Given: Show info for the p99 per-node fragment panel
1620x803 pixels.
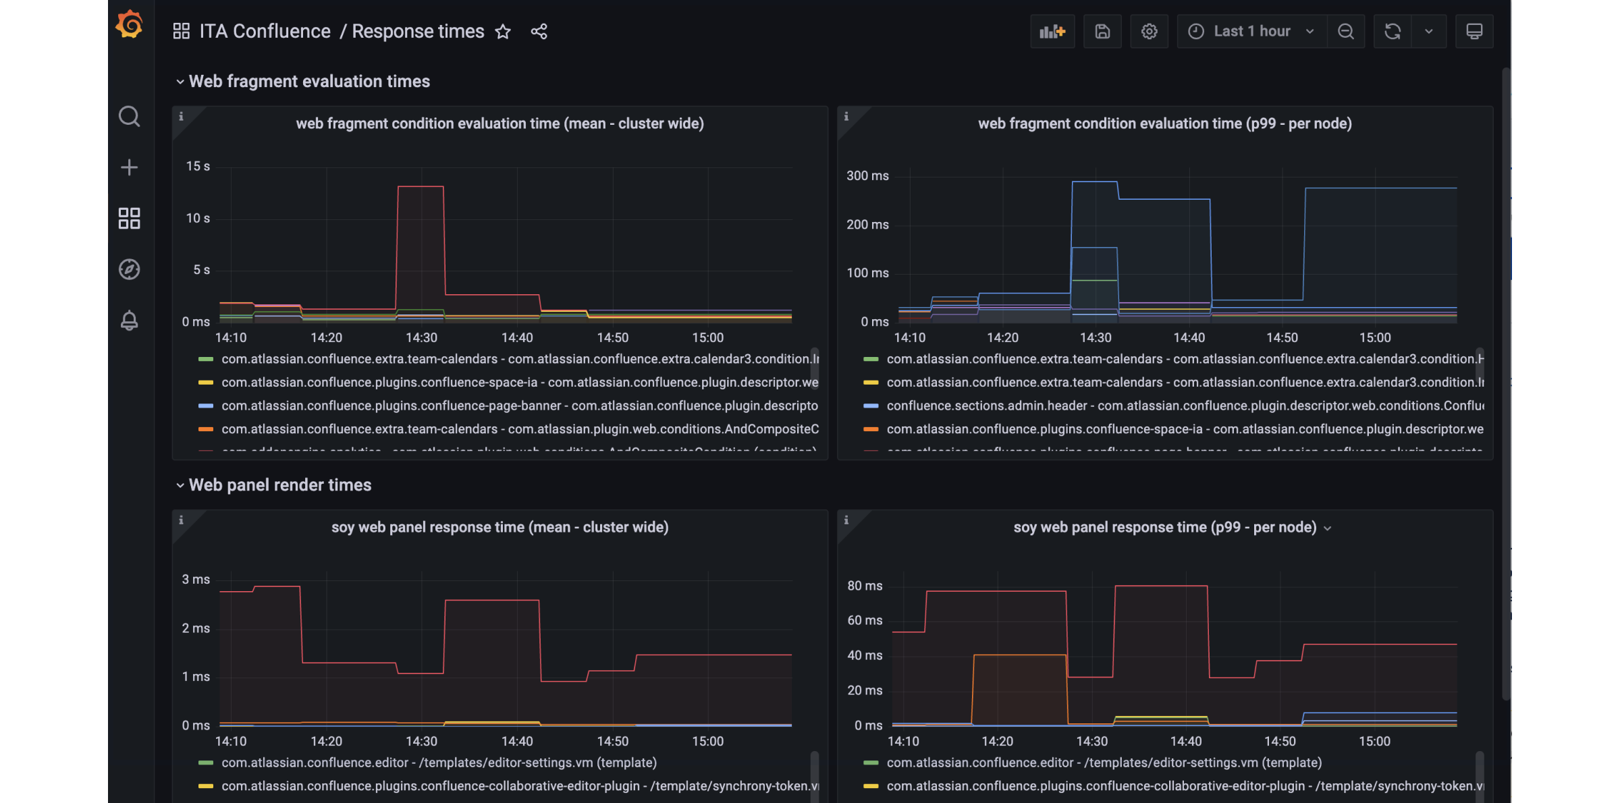Looking at the screenshot, I should point(846,116).
